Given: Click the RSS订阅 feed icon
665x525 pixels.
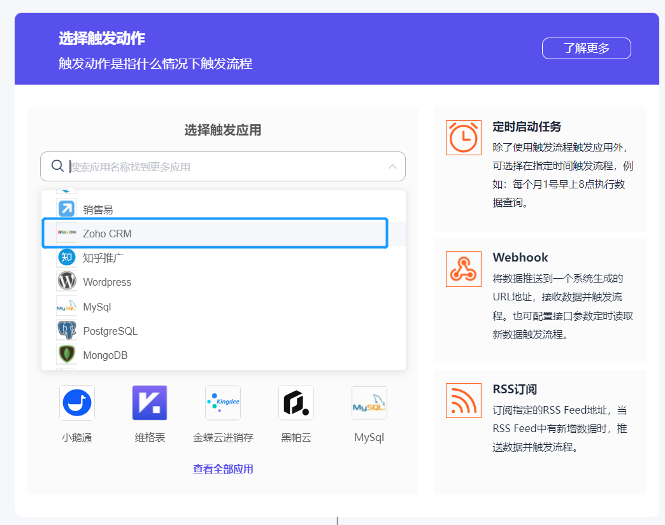Looking at the screenshot, I should point(464,400).
